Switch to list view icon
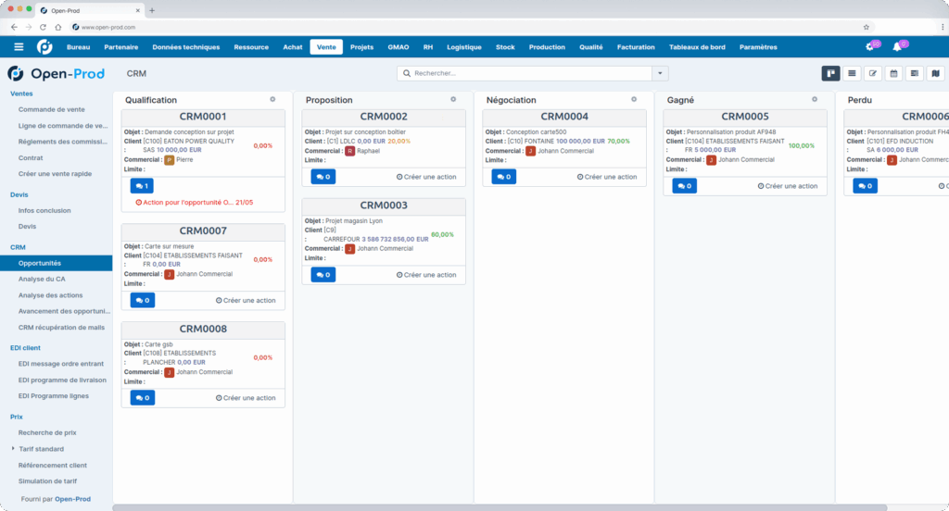The width and height of the screenshot is (949, 511). [852, 73]
